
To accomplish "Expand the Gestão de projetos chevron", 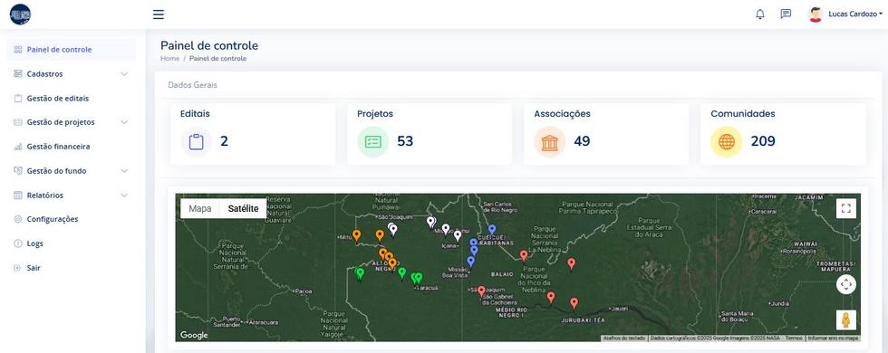I will (125, 122).
